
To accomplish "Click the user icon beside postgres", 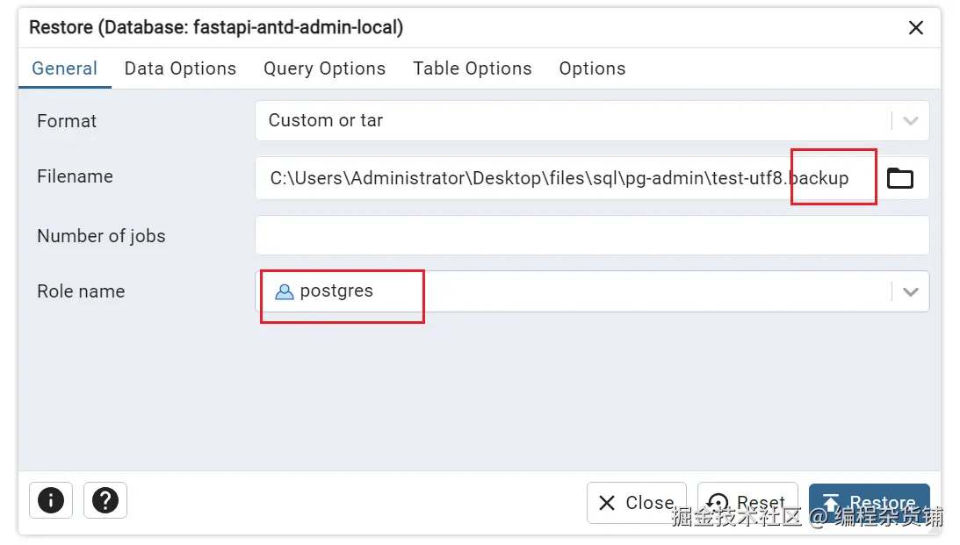I will click(284, 291).
